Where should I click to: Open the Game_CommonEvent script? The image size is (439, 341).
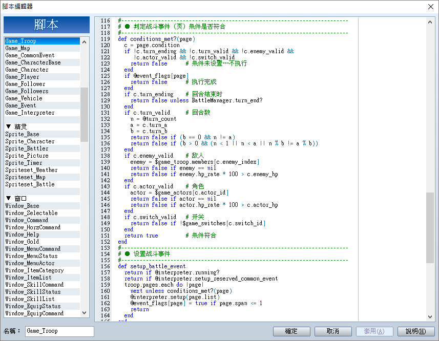tap(42, 55)
